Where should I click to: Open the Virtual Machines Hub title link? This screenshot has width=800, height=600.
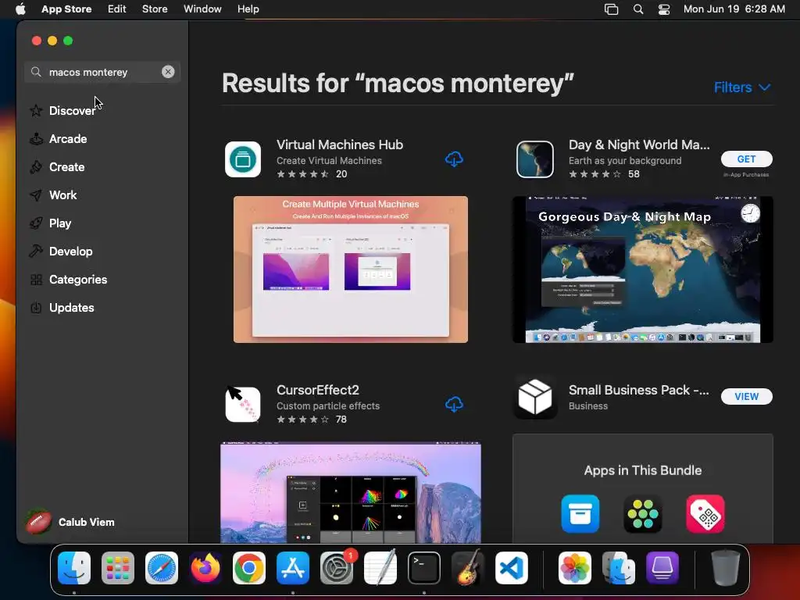(339, 145)
